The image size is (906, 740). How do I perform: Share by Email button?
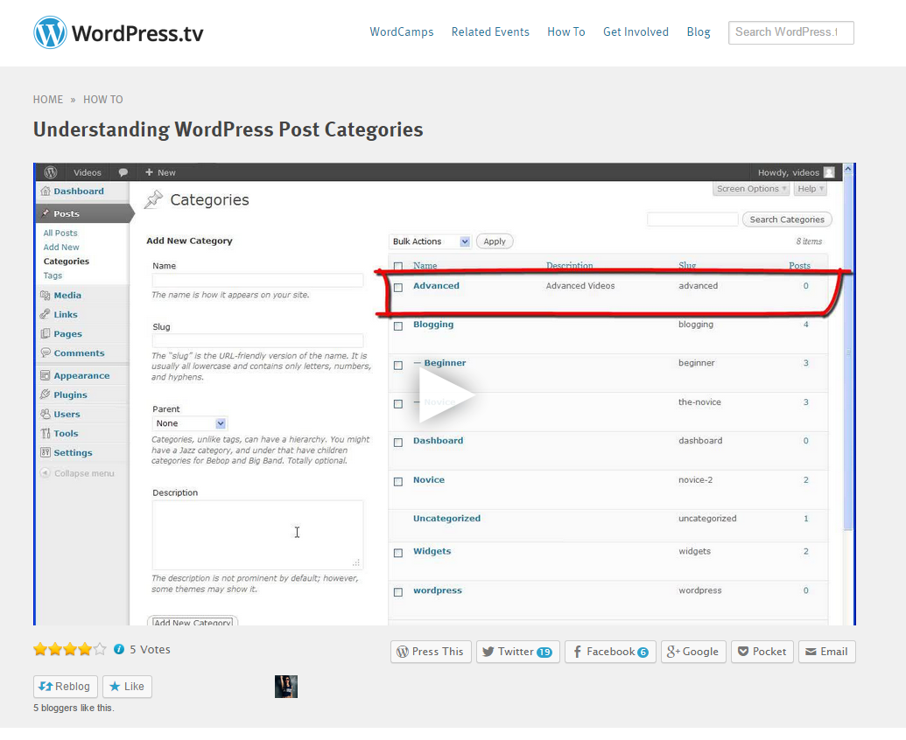[827, 652]
